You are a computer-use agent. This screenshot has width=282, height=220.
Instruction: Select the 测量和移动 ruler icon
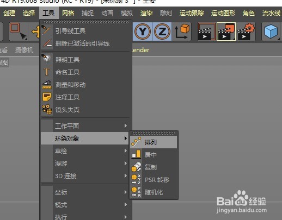coord(47,84)
